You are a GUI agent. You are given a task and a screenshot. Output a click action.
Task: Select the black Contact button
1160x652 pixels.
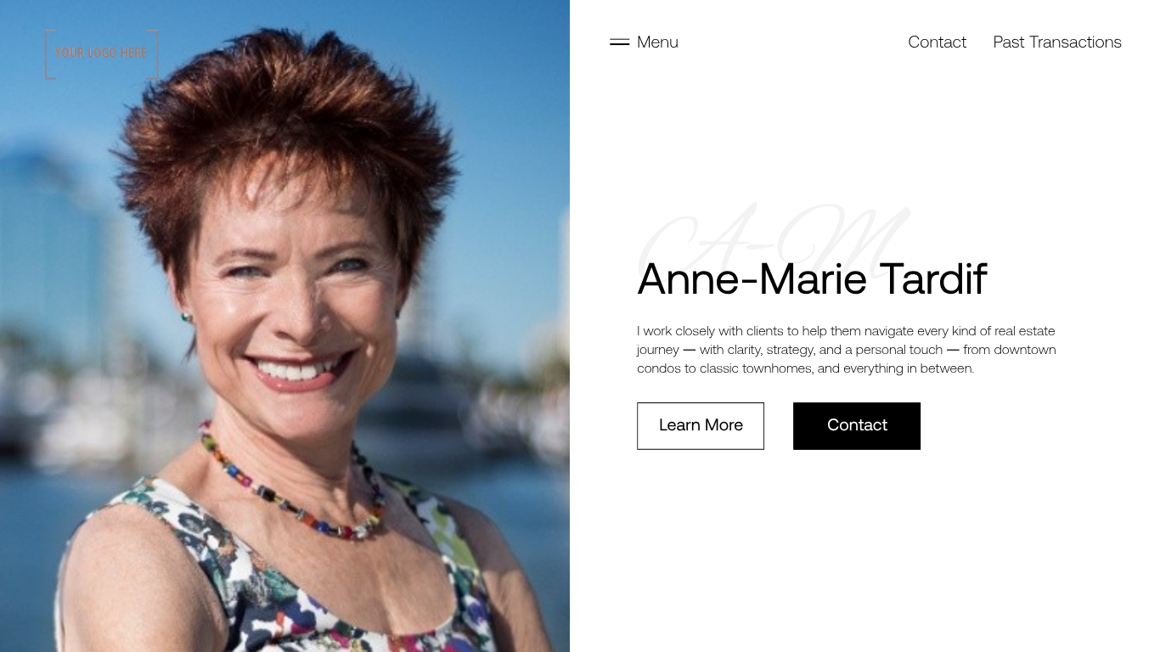pyautogui.click(x=857, y=426)
